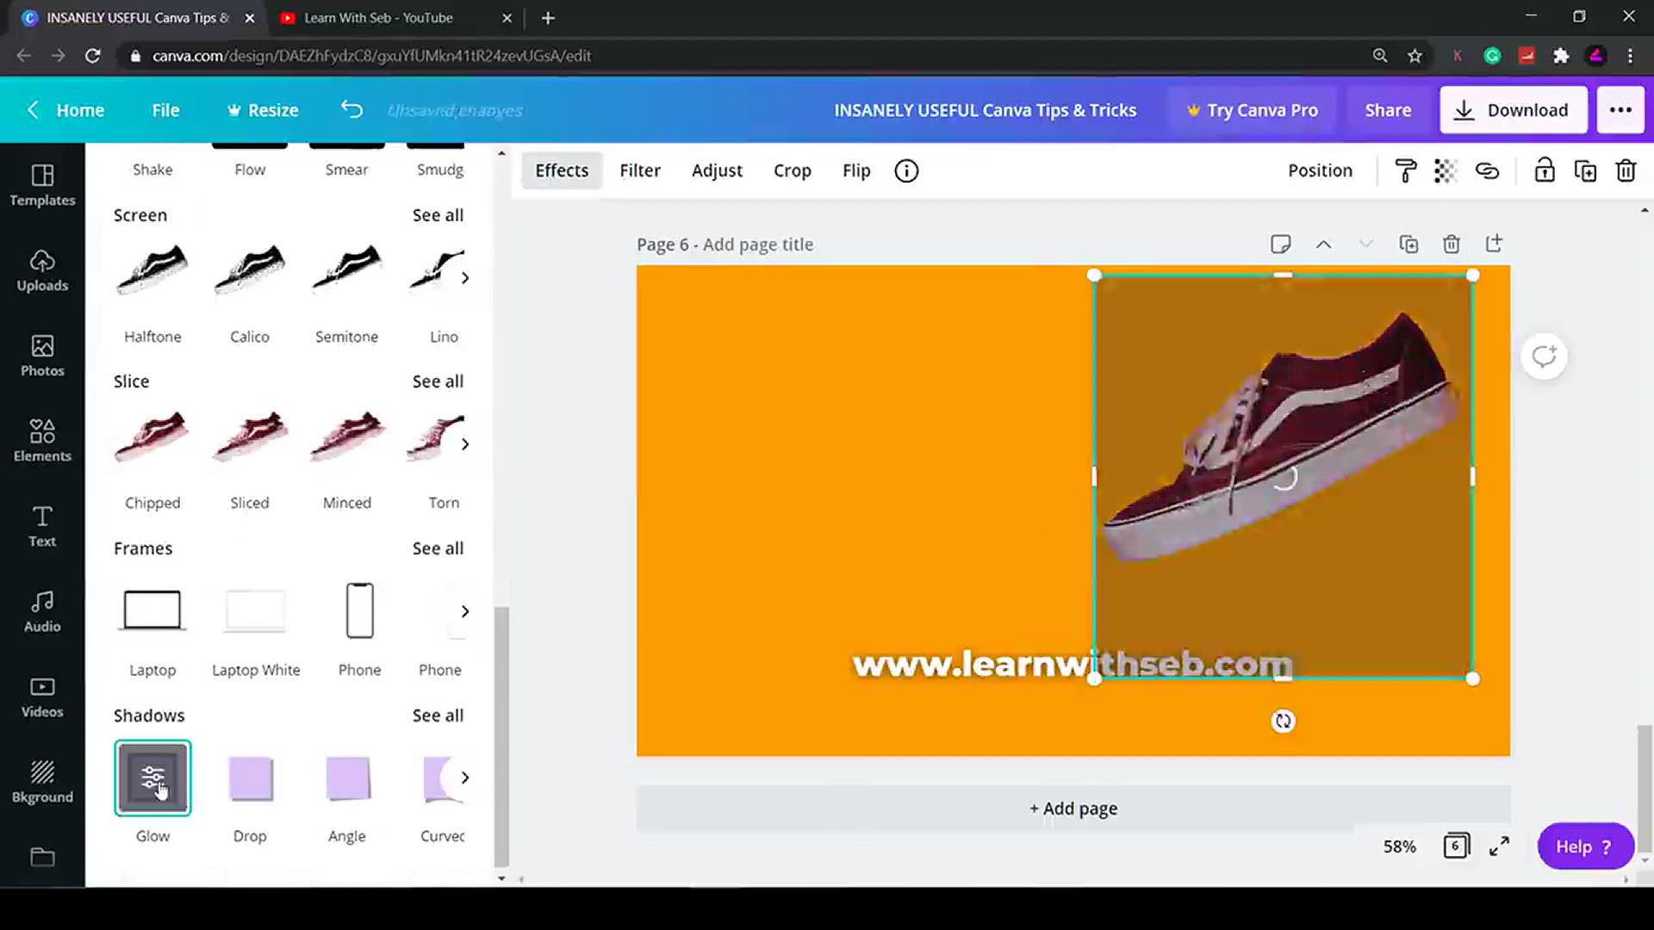Click the Share button
This screenshot has width=1654, height=930.
[x=1388, y=109]
